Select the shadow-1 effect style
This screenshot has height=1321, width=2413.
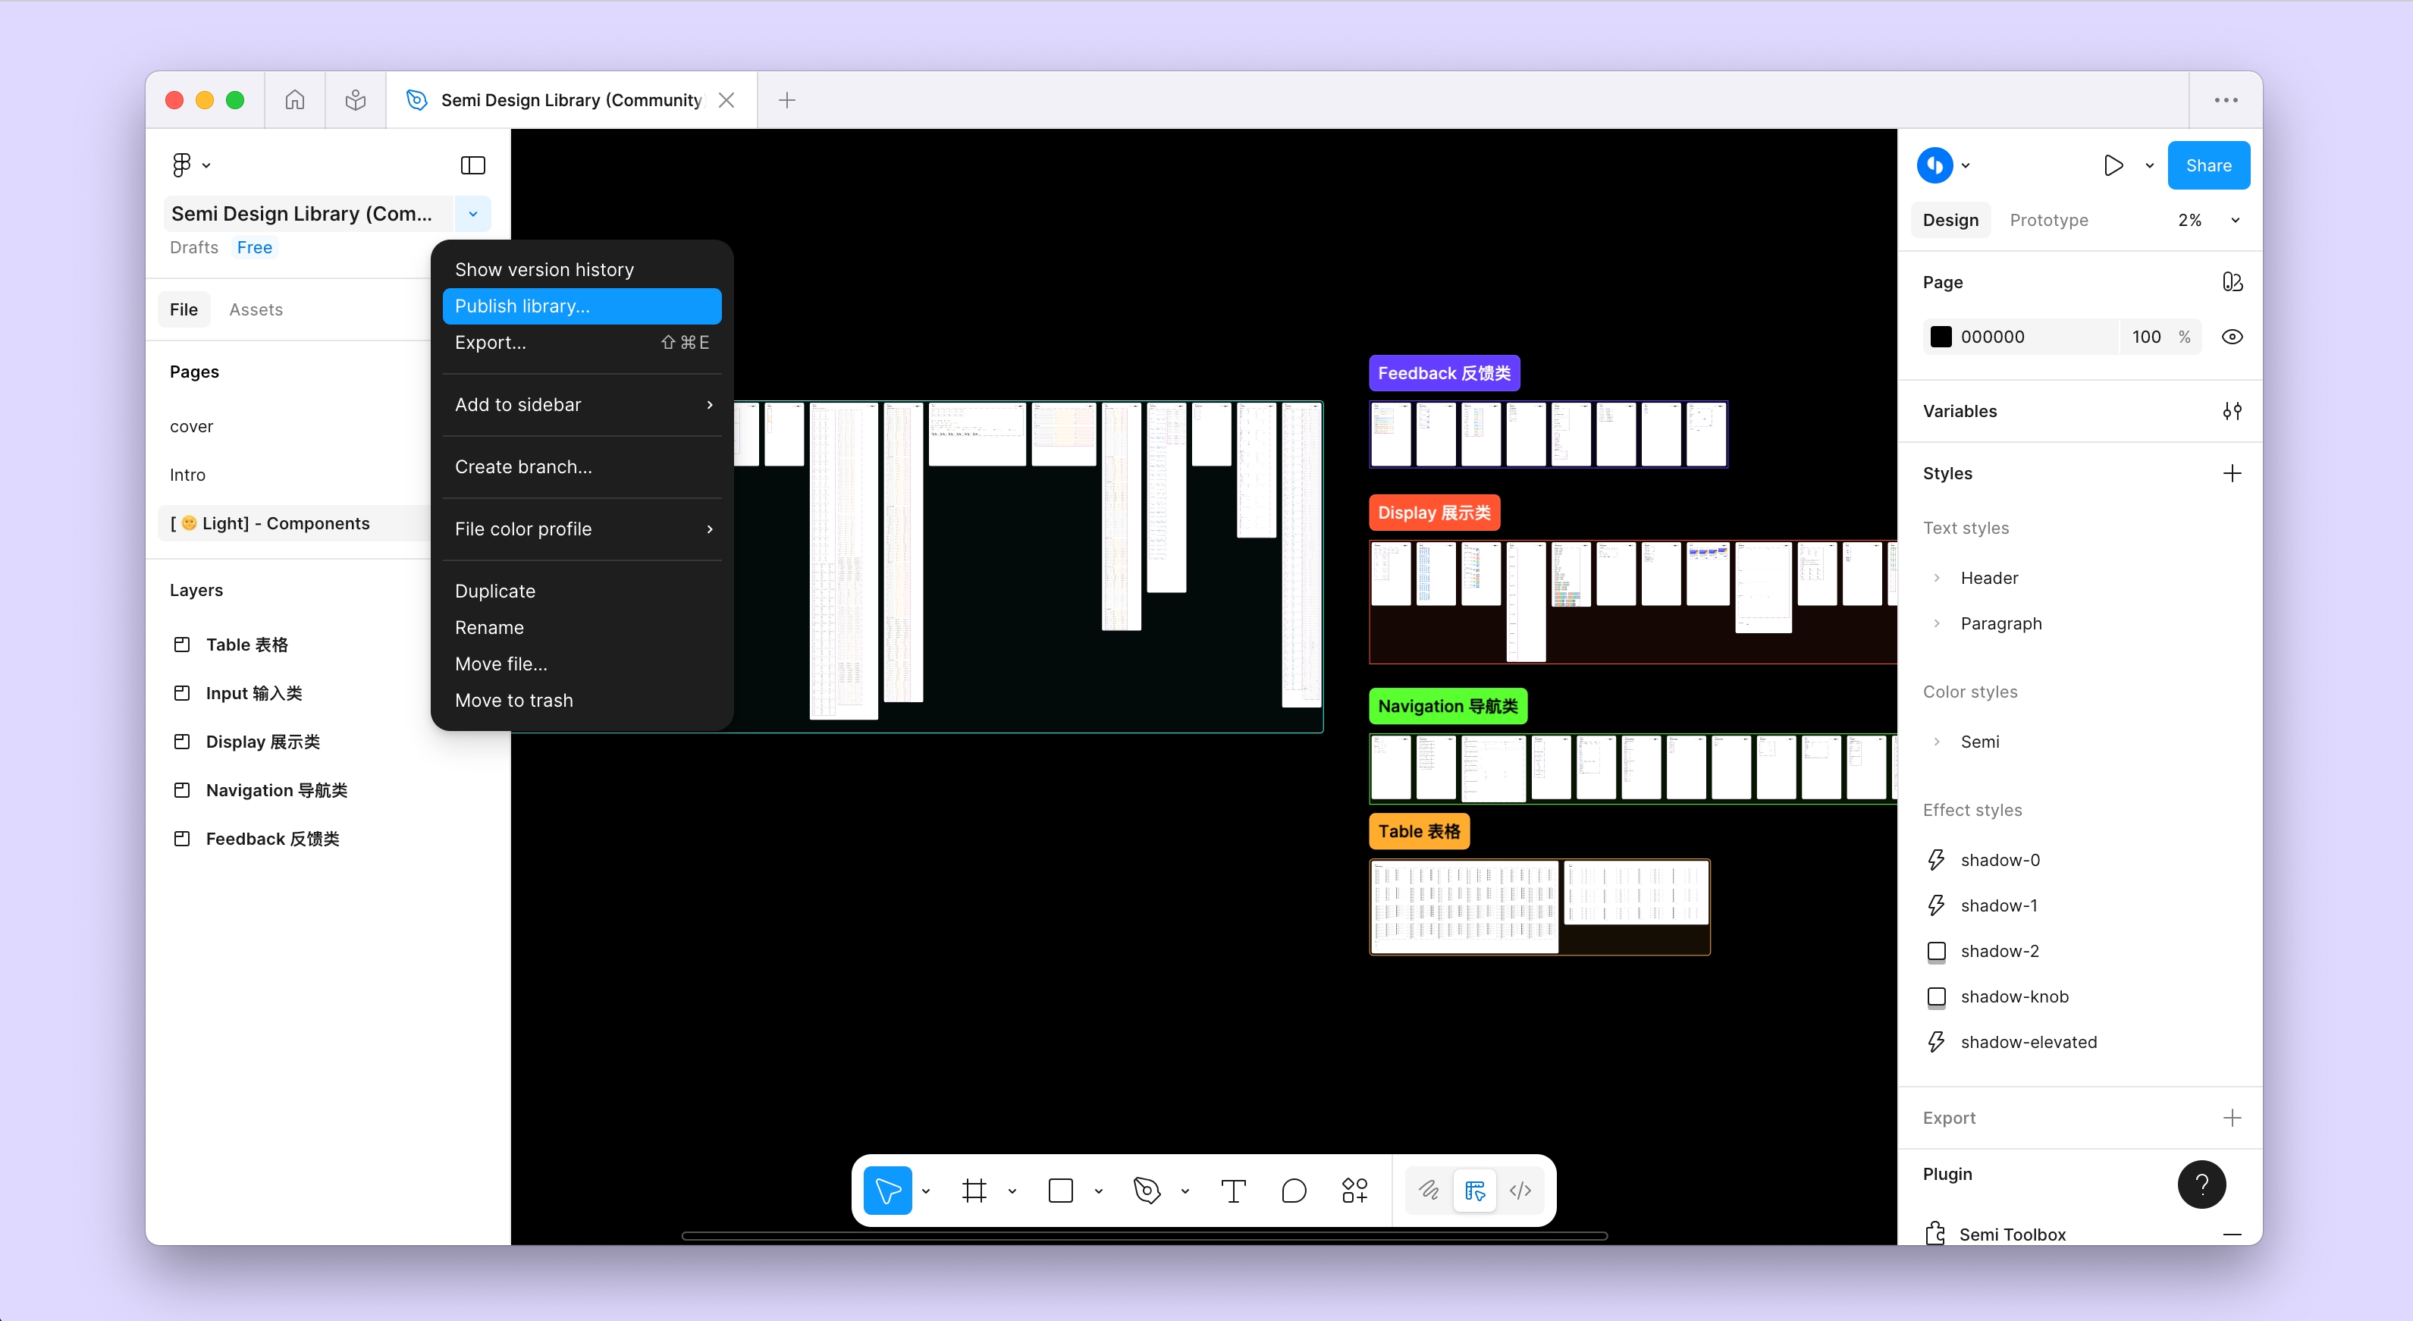click(x=1997, y=905)
